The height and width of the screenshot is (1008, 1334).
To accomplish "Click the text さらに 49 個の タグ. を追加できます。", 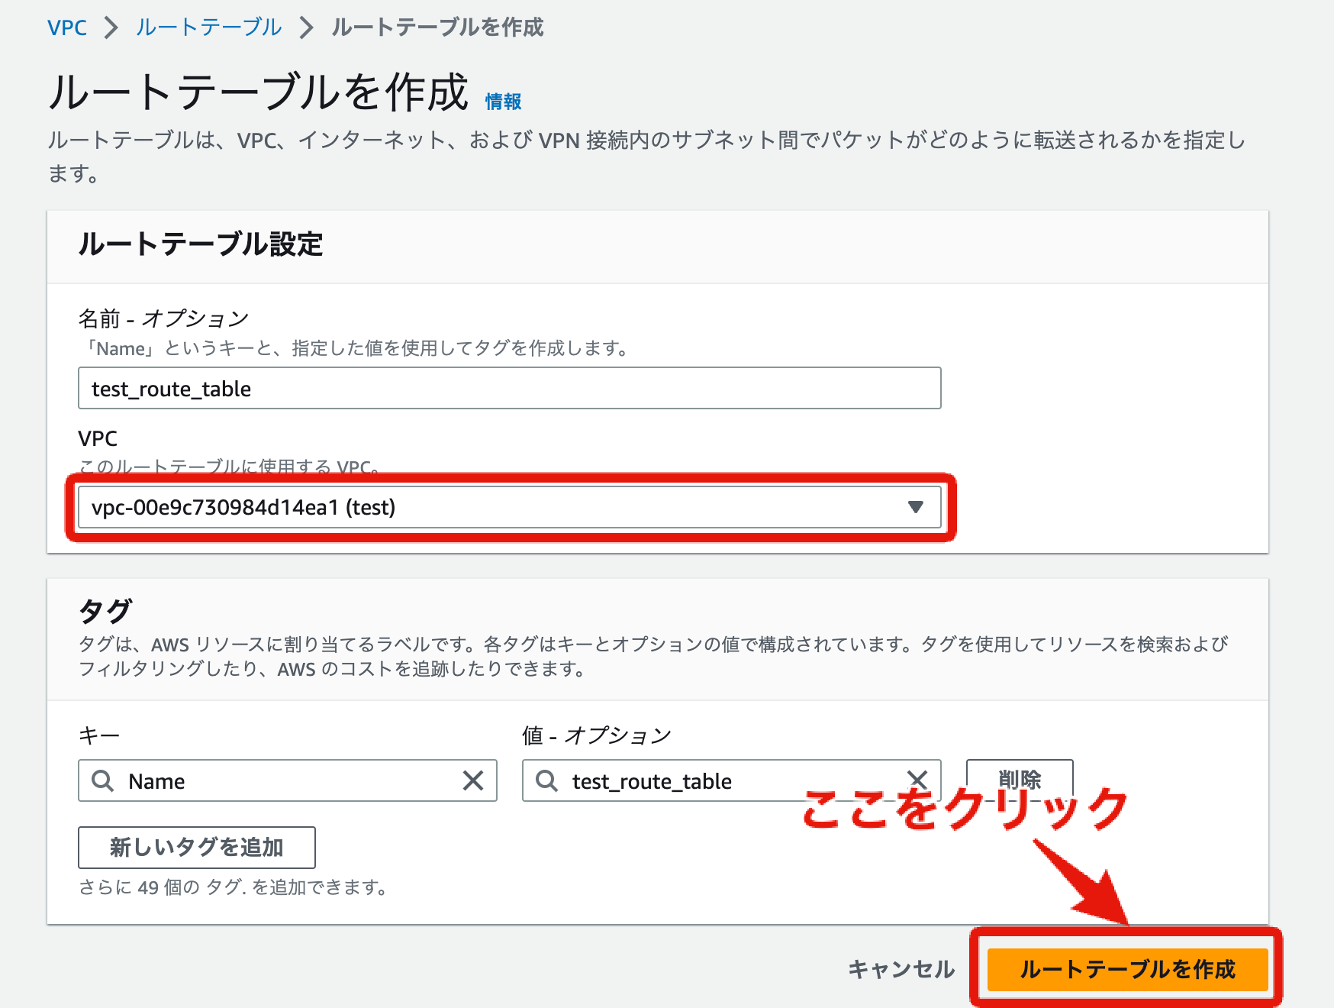I will (x=235, y=887).
